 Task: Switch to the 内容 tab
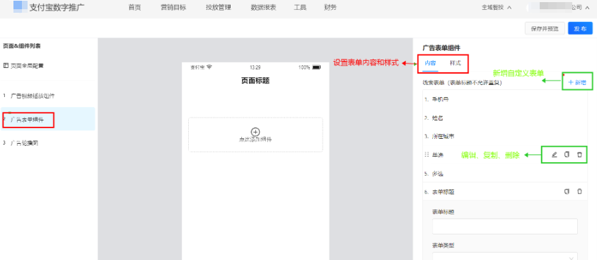tap(430, 63)
